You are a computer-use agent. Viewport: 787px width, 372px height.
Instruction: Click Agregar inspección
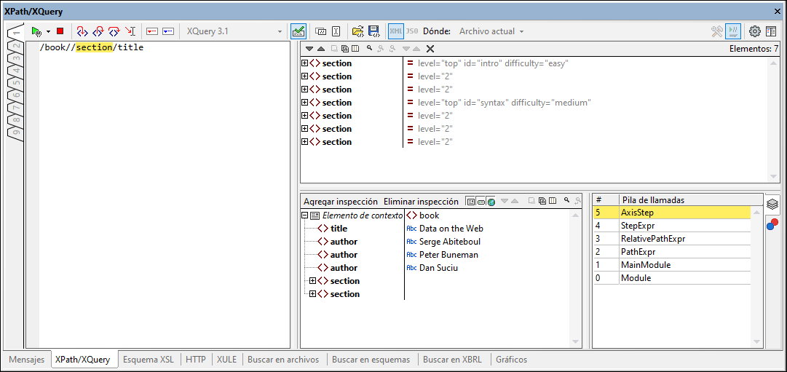340,202
